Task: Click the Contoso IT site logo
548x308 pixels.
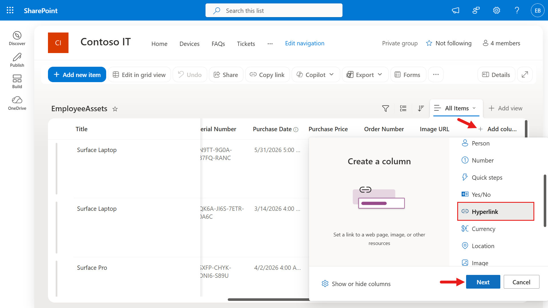Action: click(x=58, y=43)
